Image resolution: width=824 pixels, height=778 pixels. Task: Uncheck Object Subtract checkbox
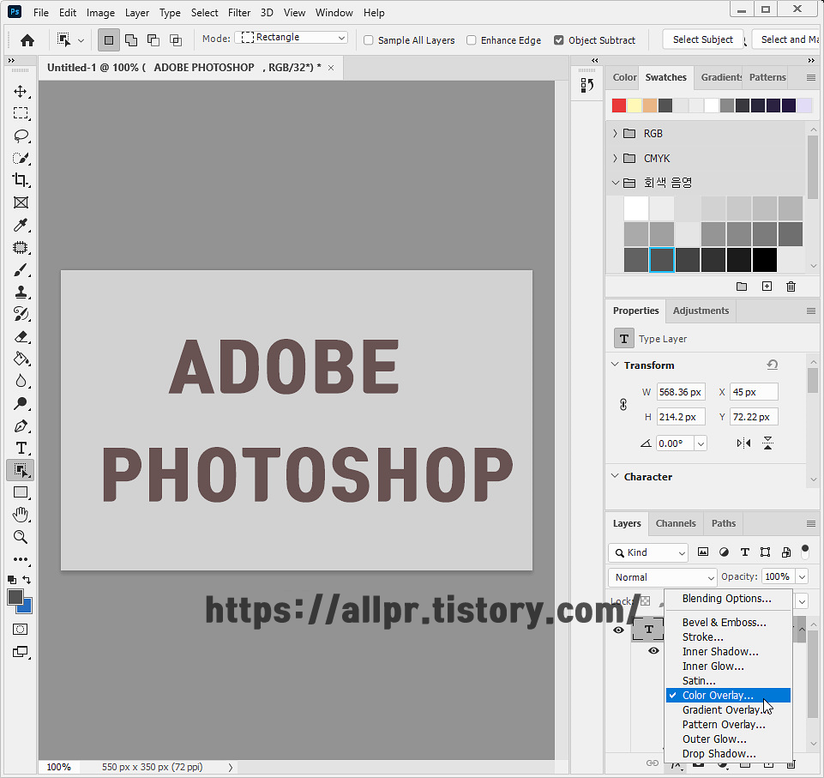[558, 40]
